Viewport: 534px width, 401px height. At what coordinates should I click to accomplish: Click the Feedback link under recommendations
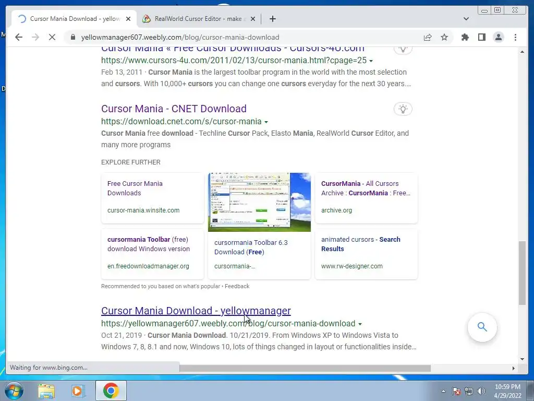point(237,287)
